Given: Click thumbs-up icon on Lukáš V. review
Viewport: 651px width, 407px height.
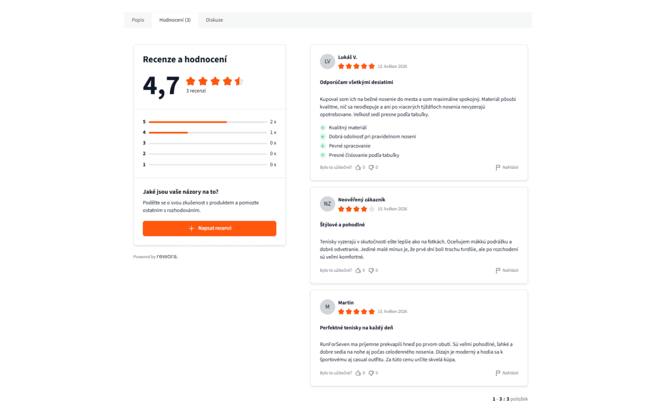Looking at the screenshot, I should [x=358, y=168].
